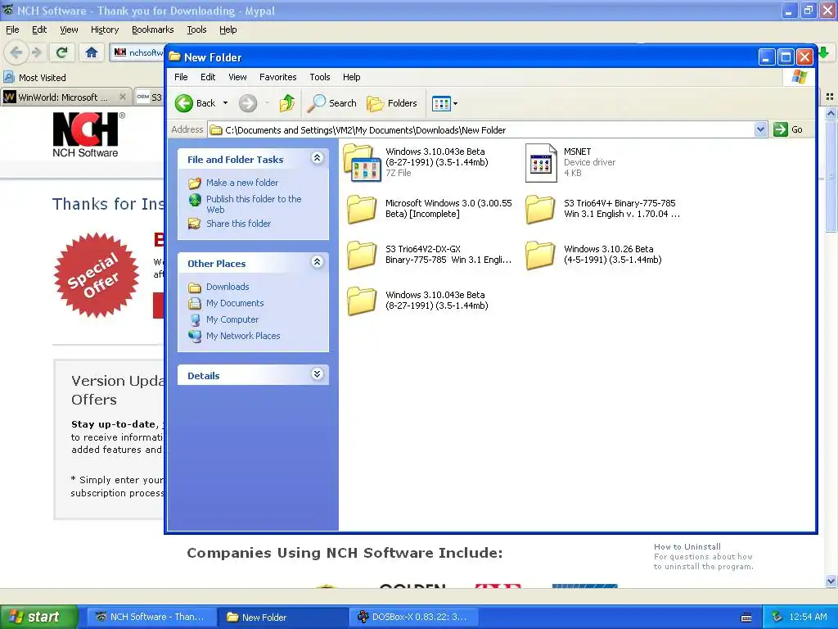Click the Mypal page scrollbar up arrow
The height and width of the screenshot is (629, 838).
pos(831,113)
